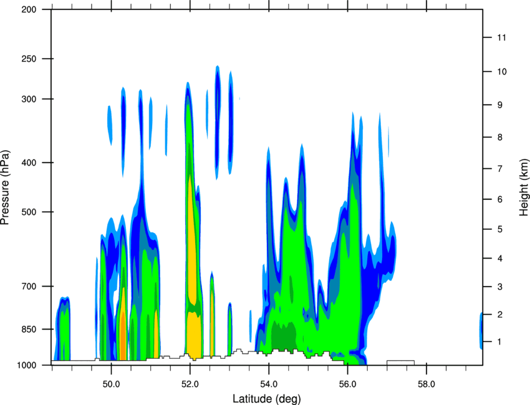Select the 250 pressure tick label
This screenshot has height=405, width=530.
(x=29, y=59)
